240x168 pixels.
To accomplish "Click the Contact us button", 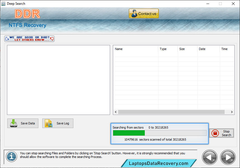I will [144, 13].
